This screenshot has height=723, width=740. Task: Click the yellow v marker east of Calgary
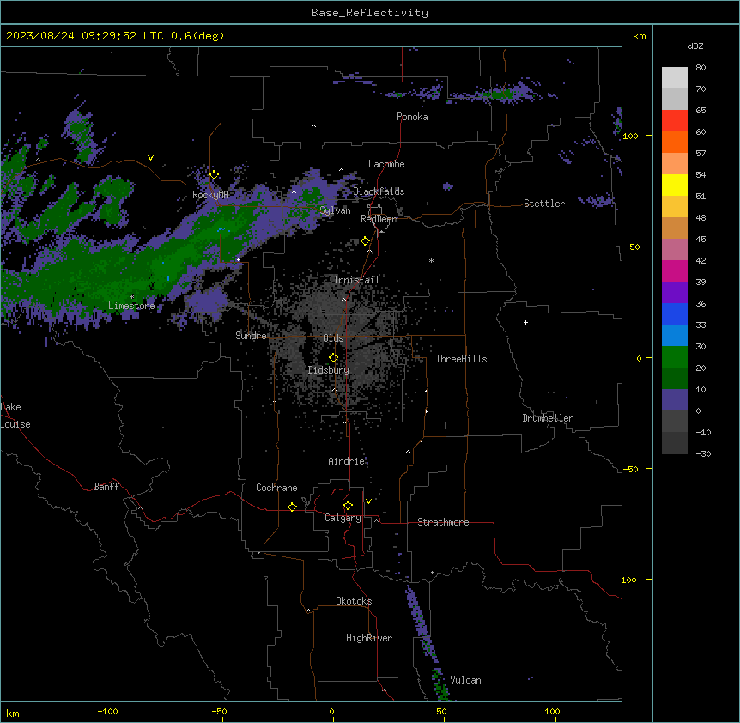368,501
